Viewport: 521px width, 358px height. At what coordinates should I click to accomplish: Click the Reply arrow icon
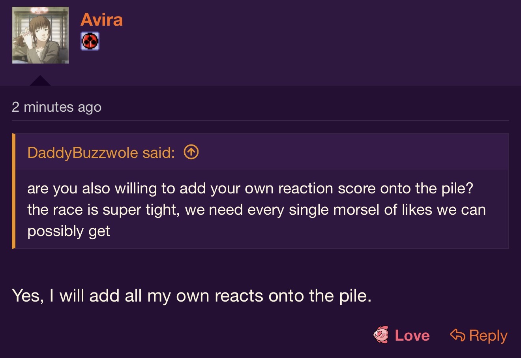[x=457, y=335]
